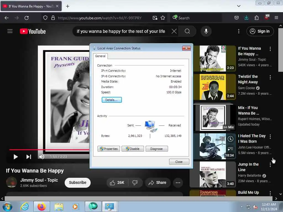
Task: Click the Firefox URL address bar
Action: (99, 18)
